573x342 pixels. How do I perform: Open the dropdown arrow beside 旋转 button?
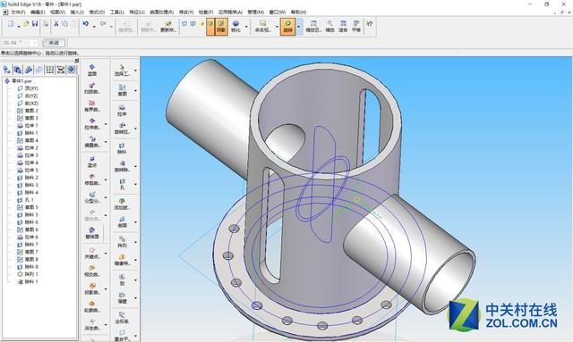pyautogui.click(x=299, y=27)
